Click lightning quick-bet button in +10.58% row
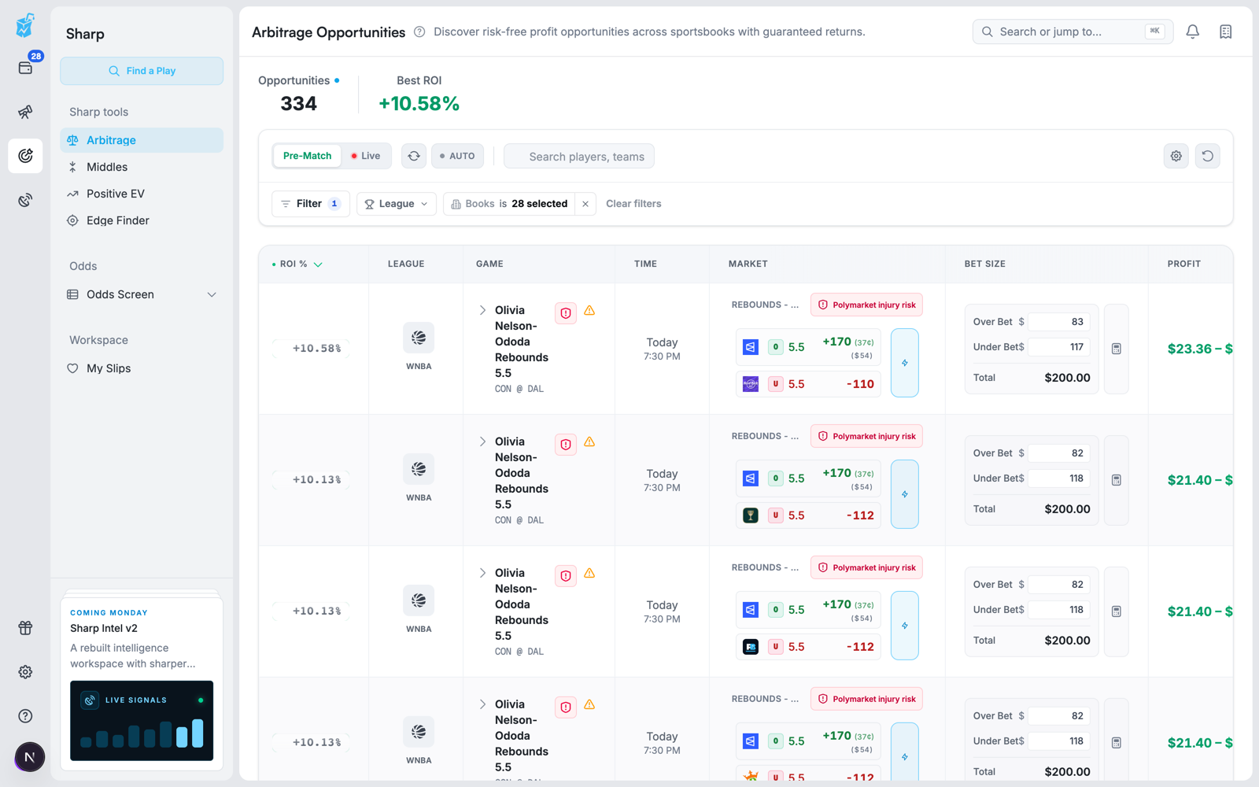Image resolution: width=1259 pixels, height=787 pixels. 905,363
